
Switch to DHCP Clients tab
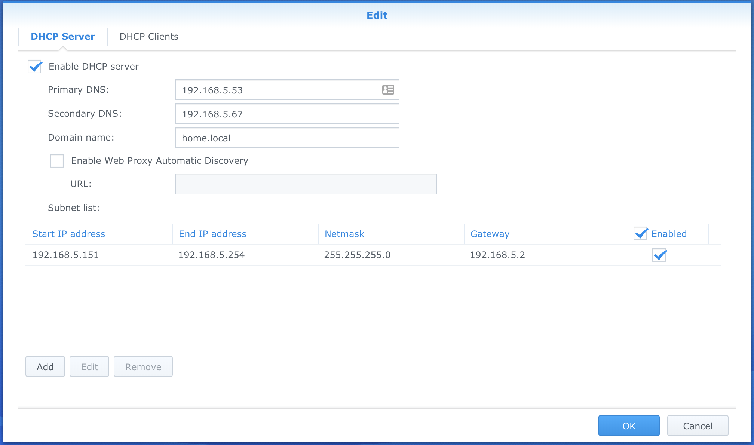pyautogui.click(x=149, y=37)
